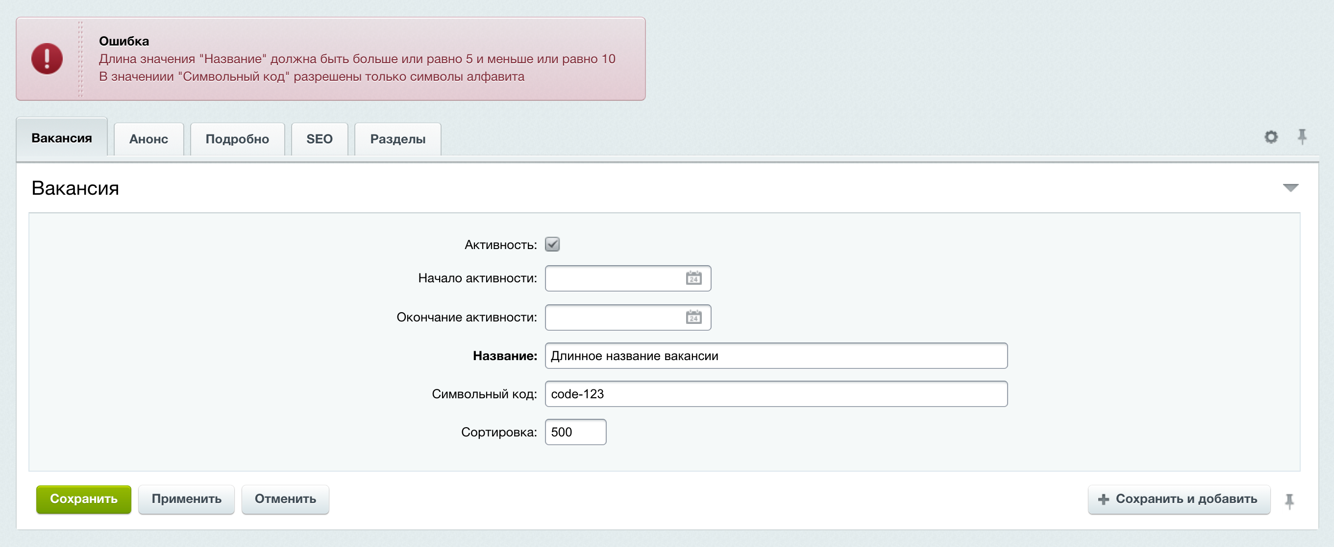Open the Подробно tab

[237, 139]
